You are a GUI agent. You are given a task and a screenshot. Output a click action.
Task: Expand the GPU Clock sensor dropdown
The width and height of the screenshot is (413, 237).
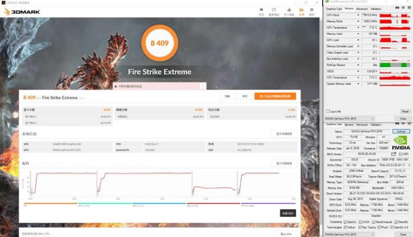pyautogui.click(x=358, y=15)
